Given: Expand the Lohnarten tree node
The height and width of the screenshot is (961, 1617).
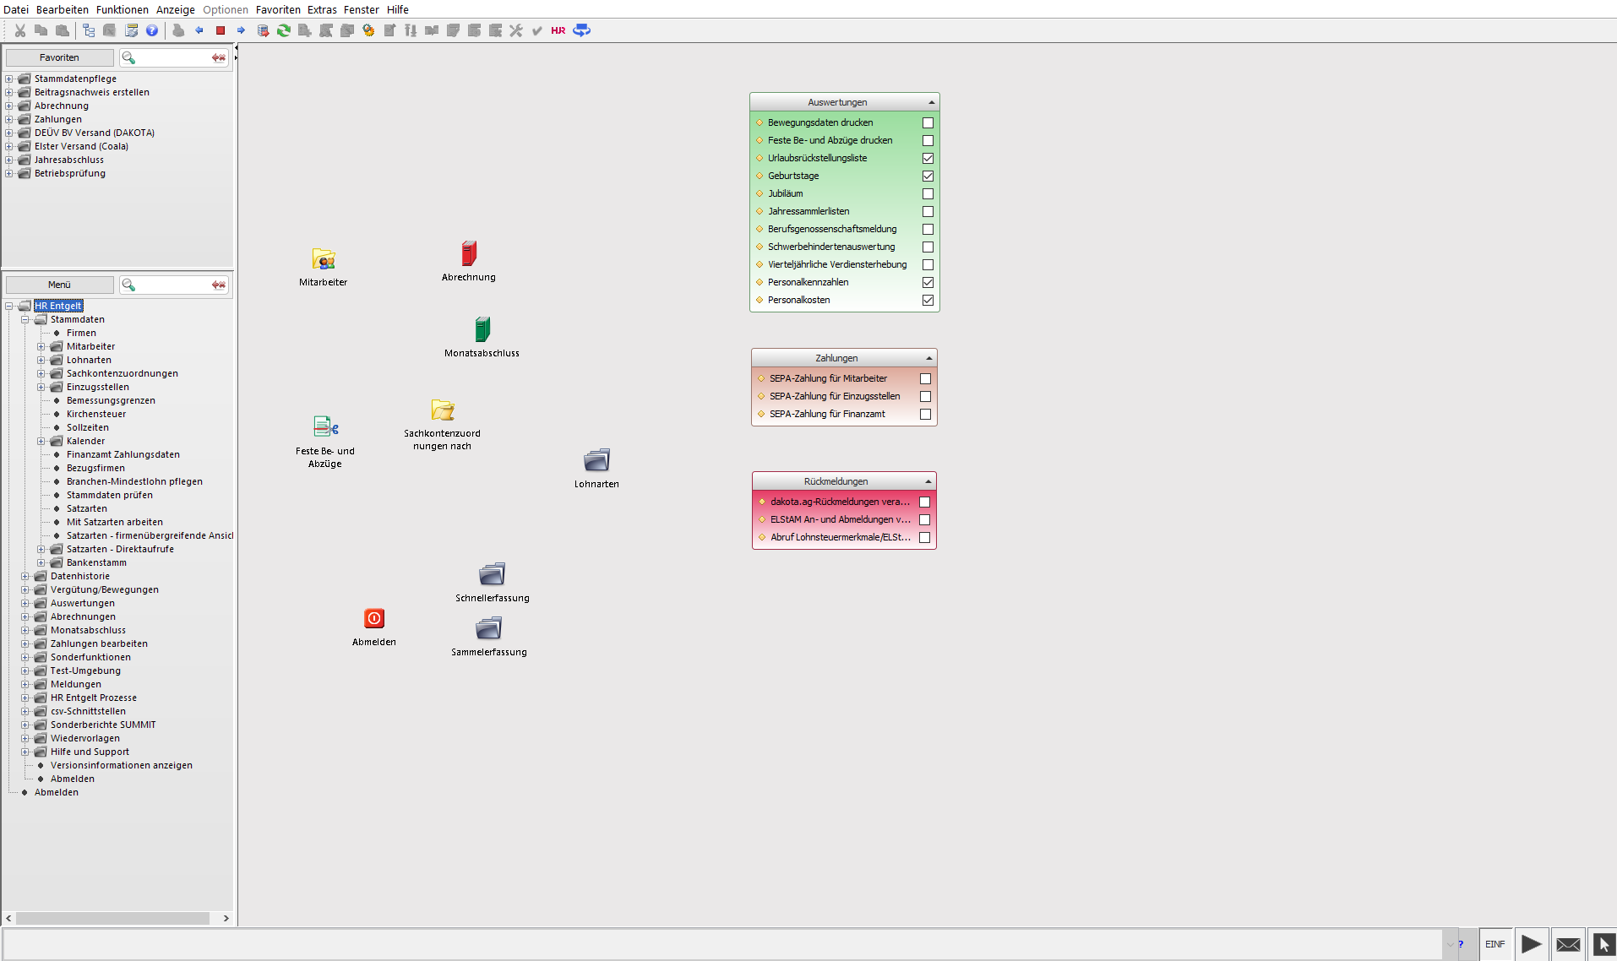Looking at the screenshot, I should tap(41, 360).
